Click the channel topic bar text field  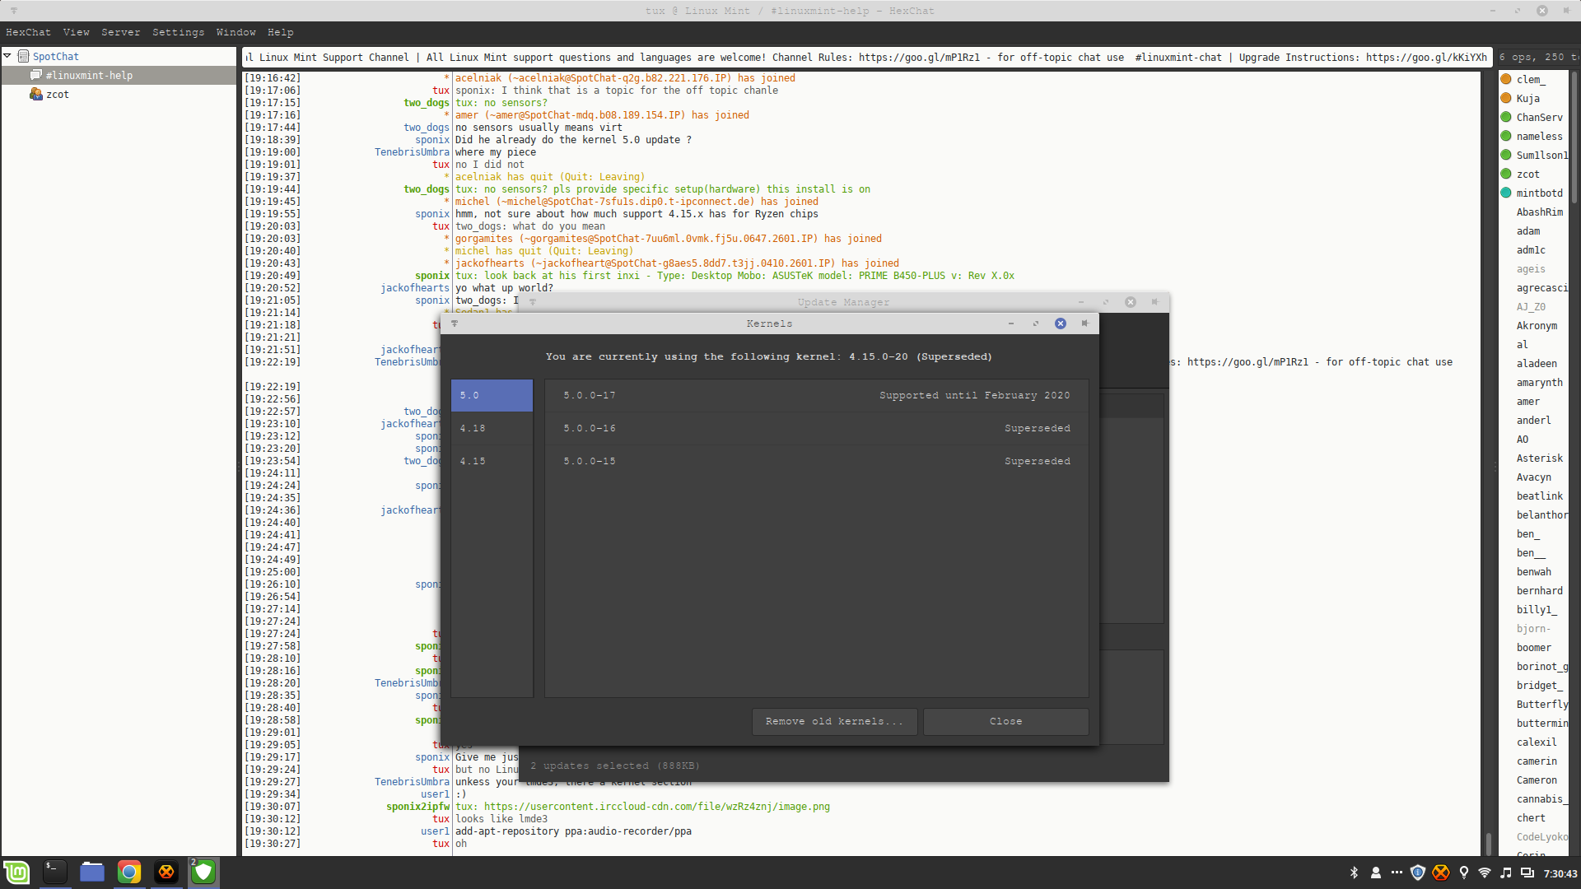[867, 58]
